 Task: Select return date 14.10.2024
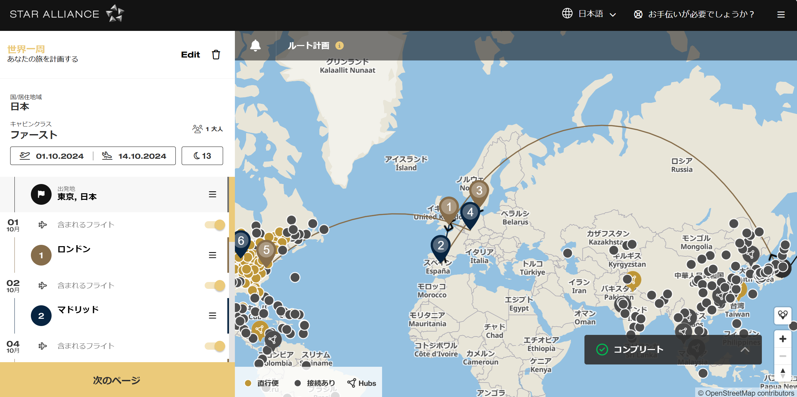(134, 156)
